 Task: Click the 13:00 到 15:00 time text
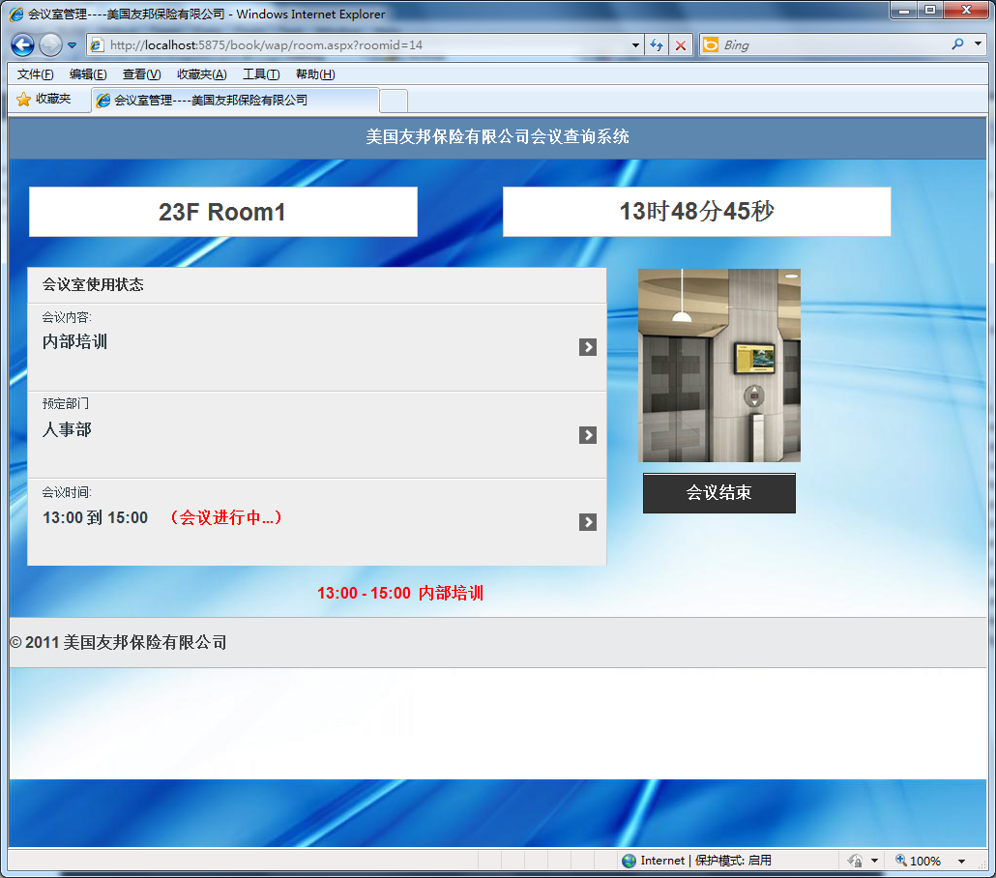pyautogui.click(x=96, y=517)
